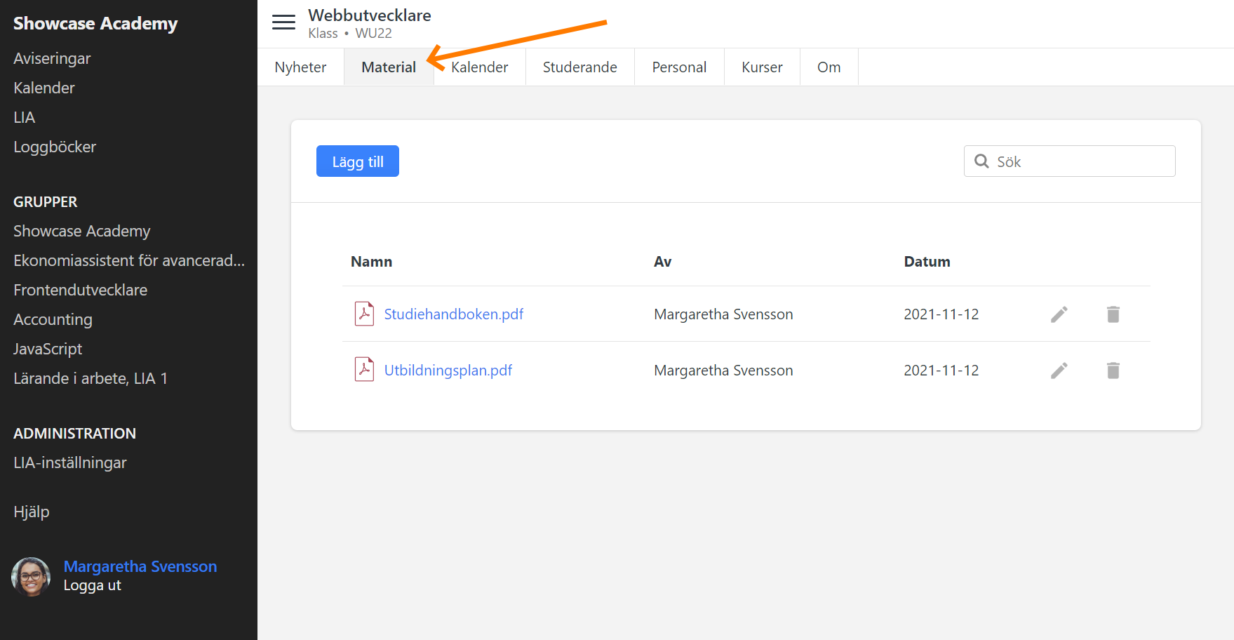The width and height of the screenshot is (1234, 640).
Task: Edit Utbildningsplan.pdf with pencil icon
Action: tap(1059, 371)
